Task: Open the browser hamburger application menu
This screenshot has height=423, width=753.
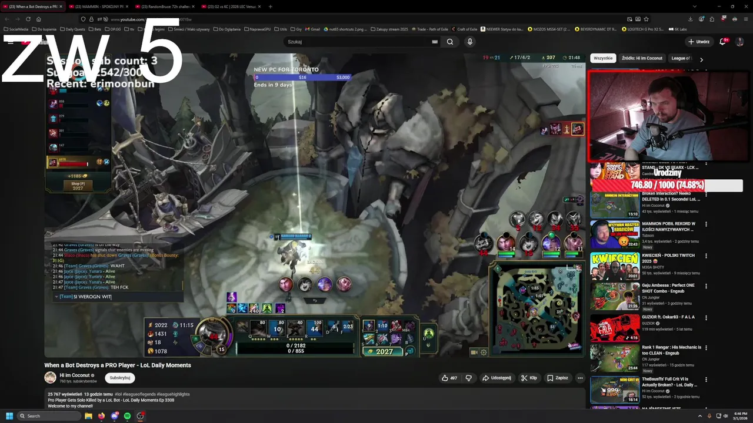Action: (745, 19)
